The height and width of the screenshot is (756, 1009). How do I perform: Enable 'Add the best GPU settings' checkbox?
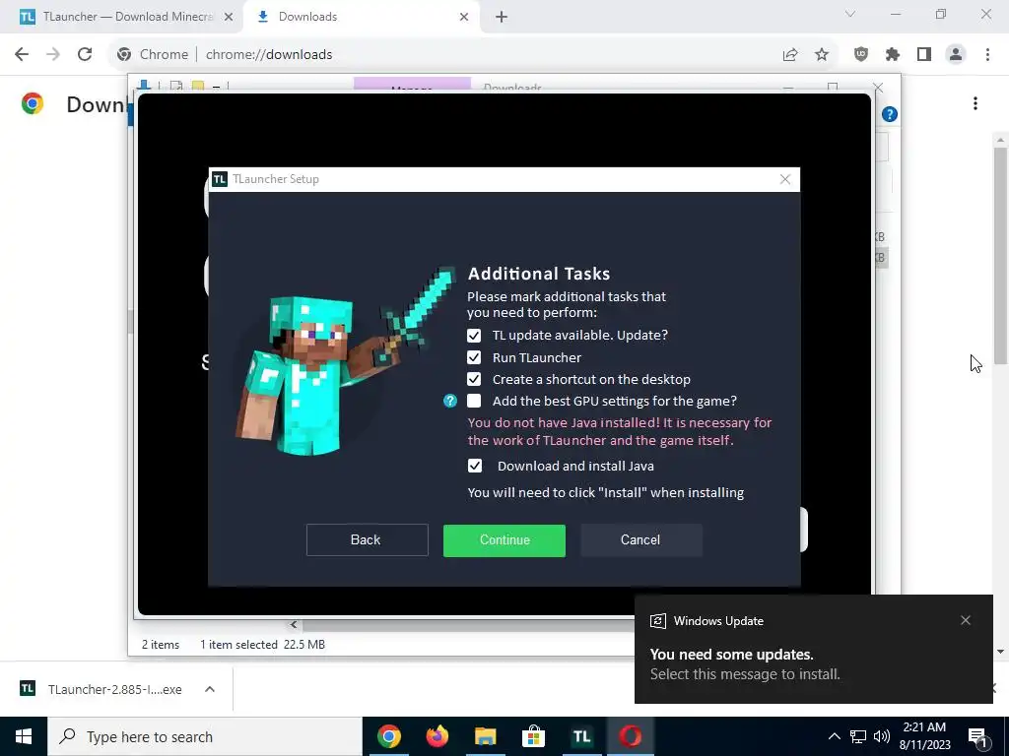pyautogui.click(x=474, y=402)
